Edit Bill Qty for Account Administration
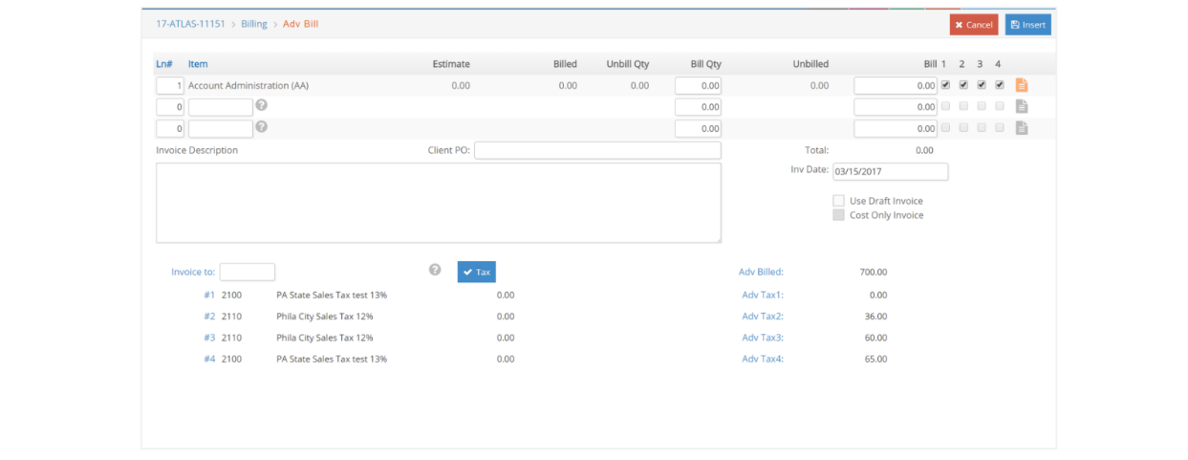This screenshot has height=460, width=1188. click(x=698, y=85)
